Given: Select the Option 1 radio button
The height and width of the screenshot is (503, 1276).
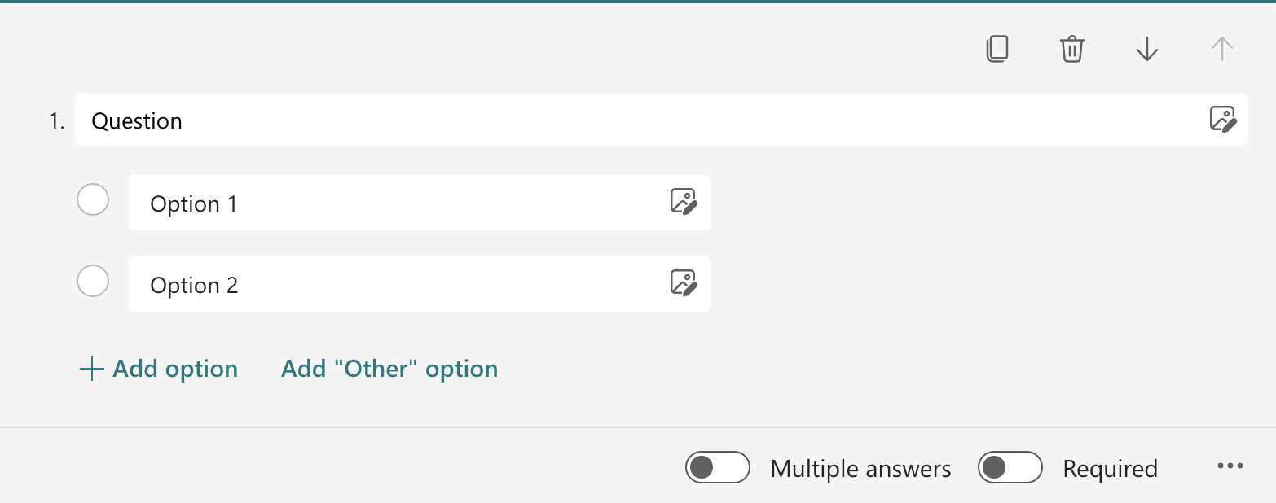Looking at the screenshot, I should 93,200.
